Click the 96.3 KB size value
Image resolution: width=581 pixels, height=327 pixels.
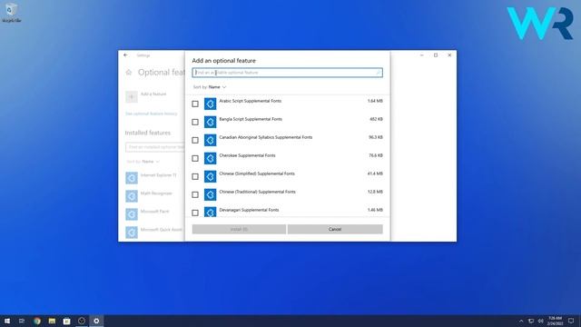click(x=376, y=137)
